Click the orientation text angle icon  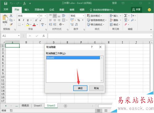tap(61, 24)
